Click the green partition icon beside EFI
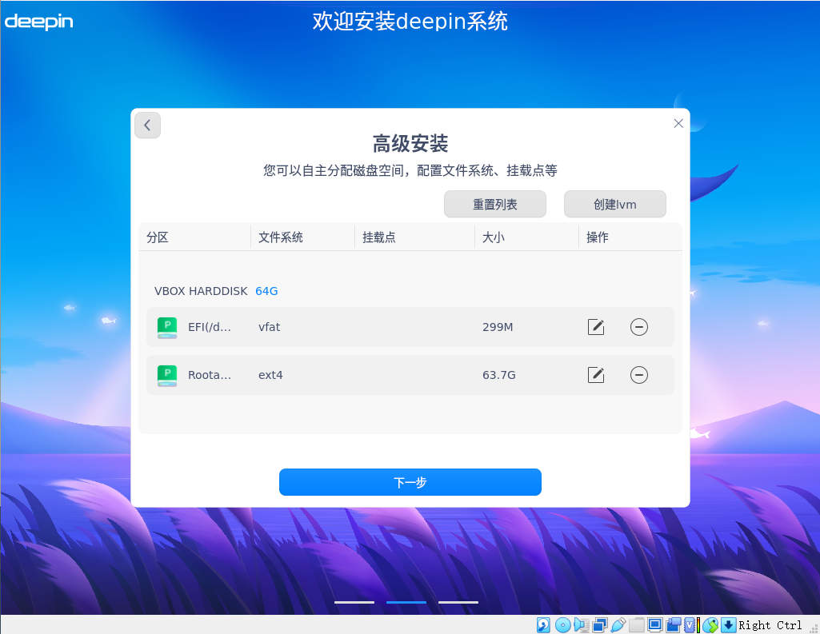 coord(166,327)
